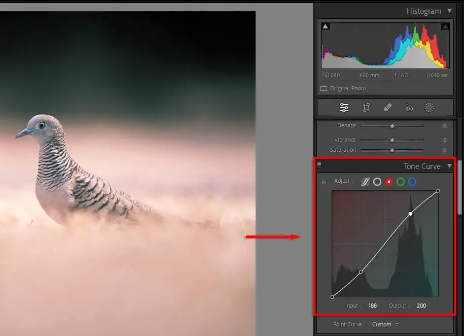The image size is (464, 336).
Task: Select the Healing bandage tool
Action: pyautogui.click(x=387, y=107)
